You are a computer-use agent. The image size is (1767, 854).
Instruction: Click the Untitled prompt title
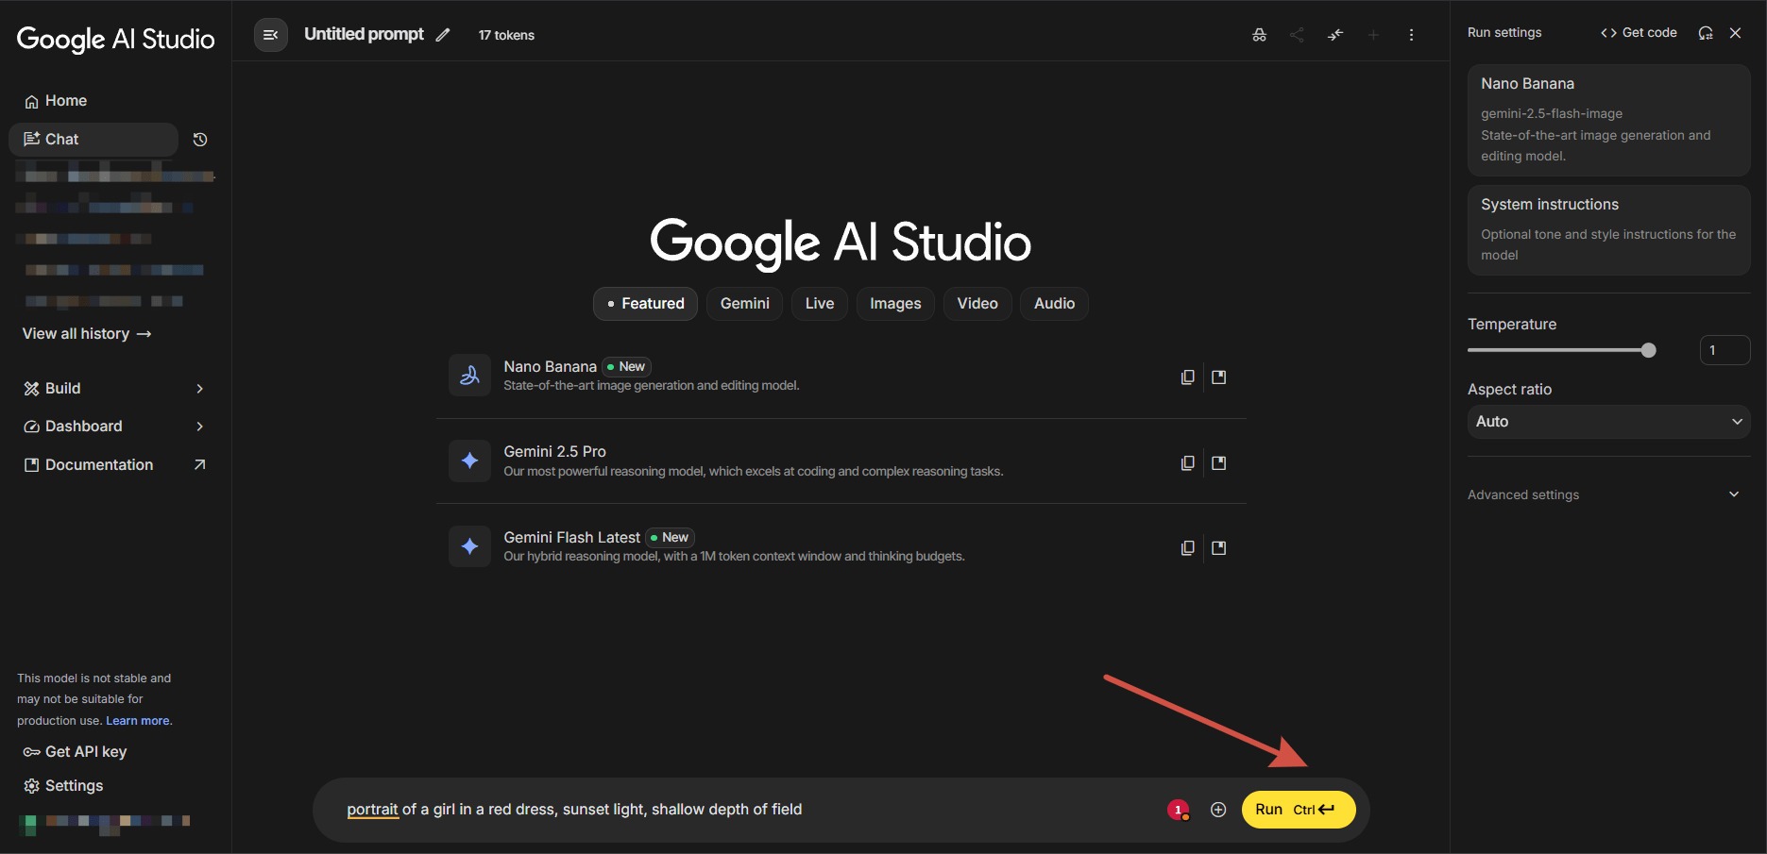[364, 35]
